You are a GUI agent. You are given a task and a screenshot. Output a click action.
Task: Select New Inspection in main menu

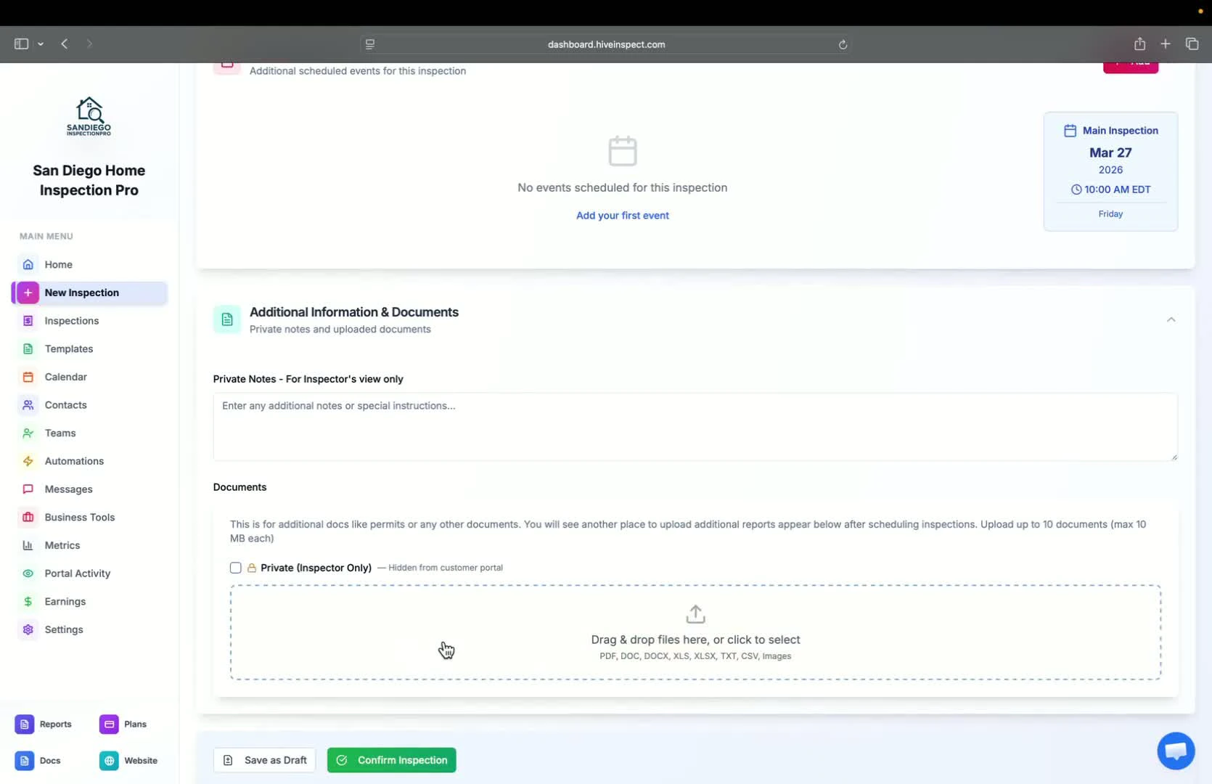(x=89, y=293)
